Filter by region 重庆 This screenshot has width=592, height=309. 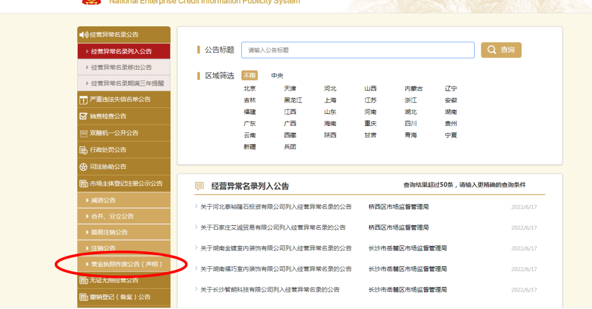click(371, 123)
